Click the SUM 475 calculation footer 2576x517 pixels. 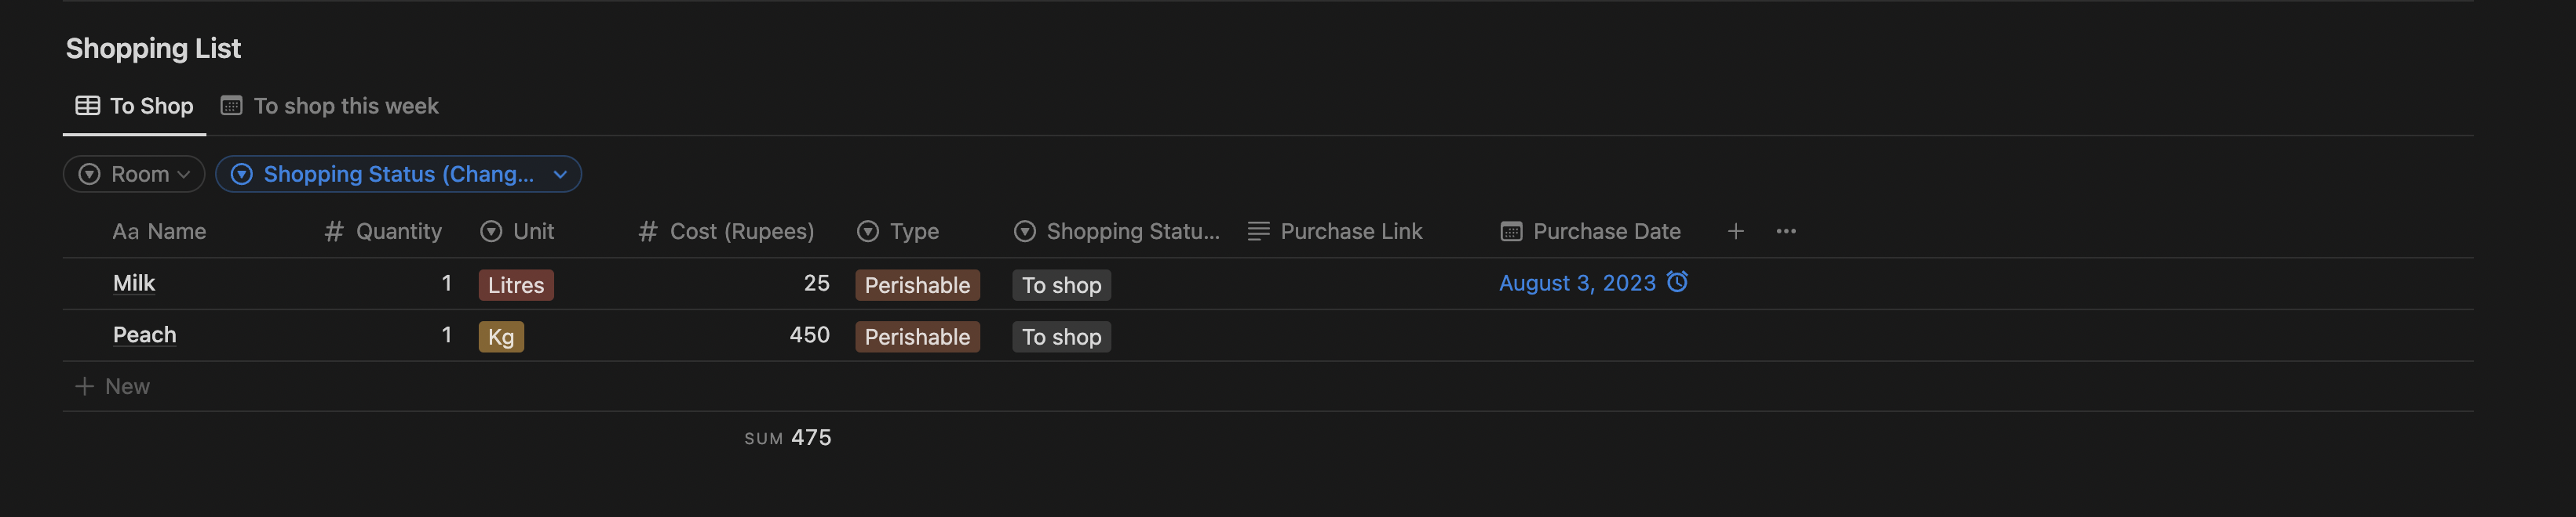click(x=788, y=438)
